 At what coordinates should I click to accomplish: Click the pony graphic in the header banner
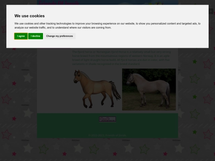pyautogui.click(x=158, y=3)
